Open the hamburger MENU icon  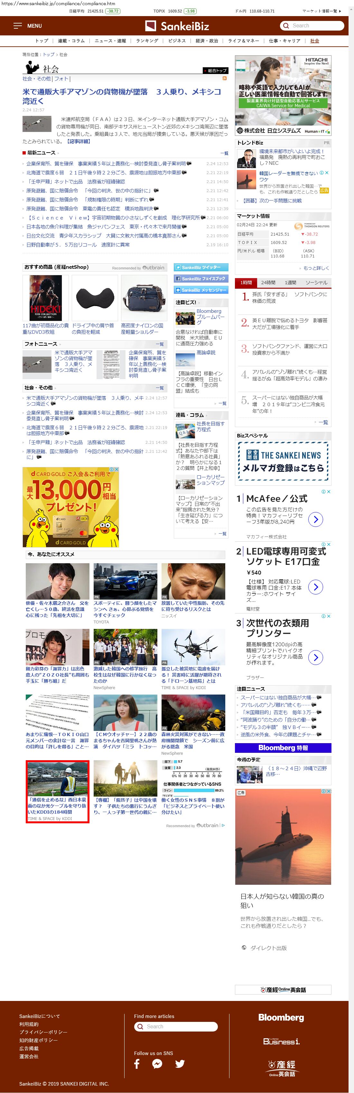coord(17,26)
